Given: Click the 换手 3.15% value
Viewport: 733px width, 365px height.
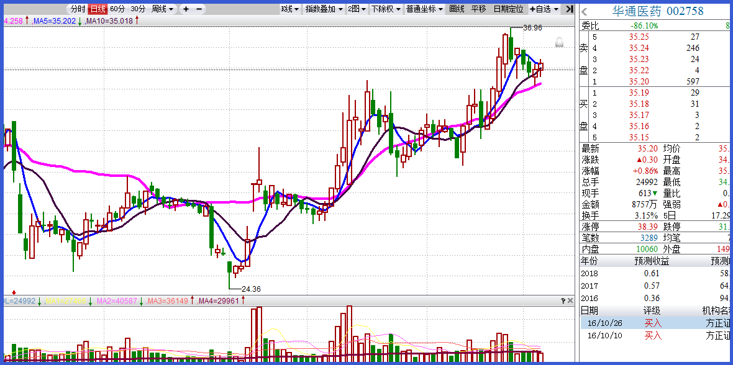Looking at the screenshot, I should (x=646, y=216).
